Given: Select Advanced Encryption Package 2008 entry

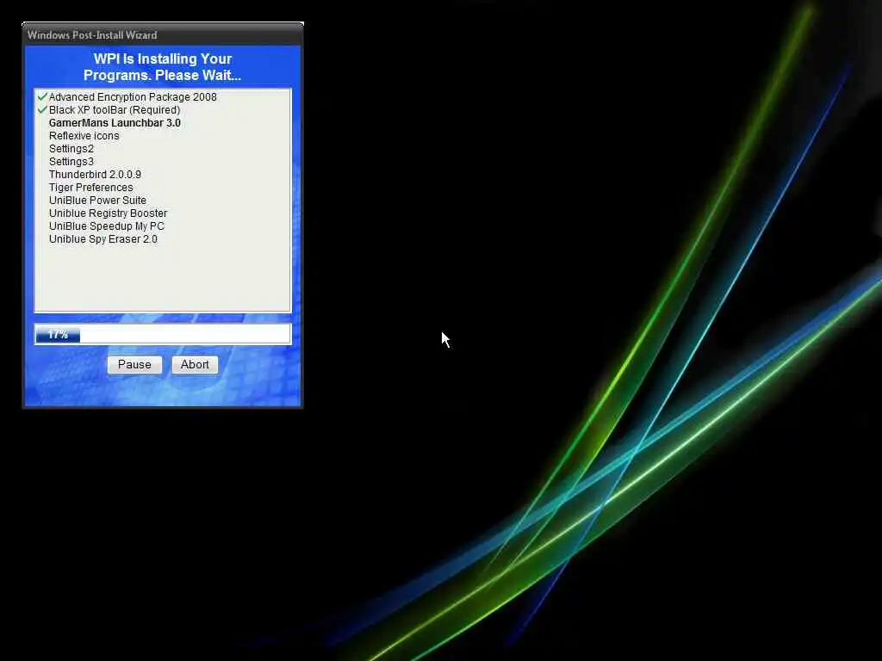Looking at the screenshot, I should (x=133, y=96).
